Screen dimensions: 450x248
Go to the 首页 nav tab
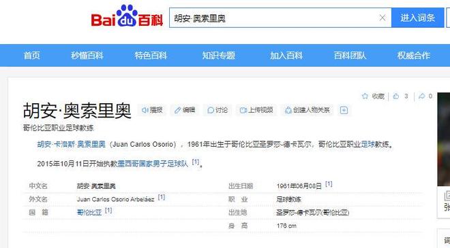pyautogui.click(x=31, y=55)
